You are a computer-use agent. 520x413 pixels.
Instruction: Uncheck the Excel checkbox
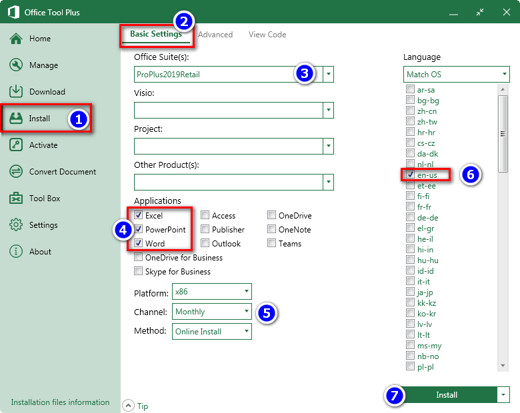tap(138, 214)
